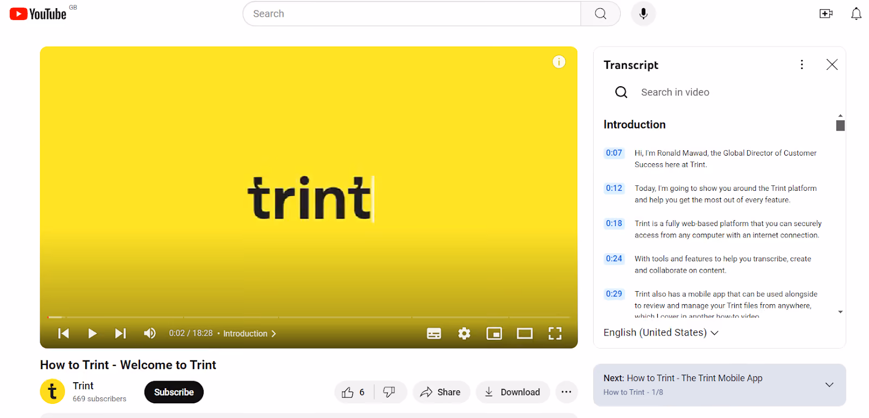Toggle subtitles/closed captions
Viewport: 869px width, 418px height.
(x=434, y=333)
